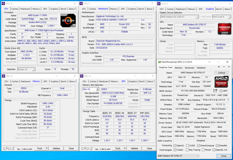Toggle the UEFI checkbox
This screenshot has width=233, height=160.
click(x=221, y=91)
